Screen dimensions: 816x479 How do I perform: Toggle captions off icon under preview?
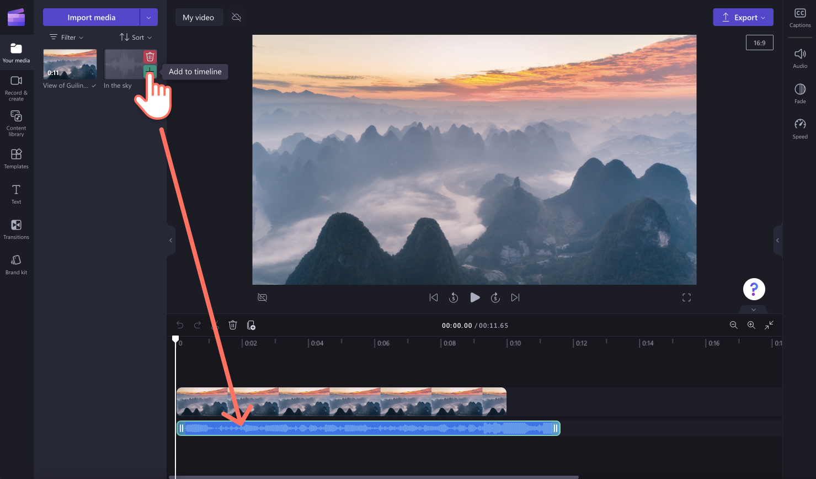coord(263,297)
